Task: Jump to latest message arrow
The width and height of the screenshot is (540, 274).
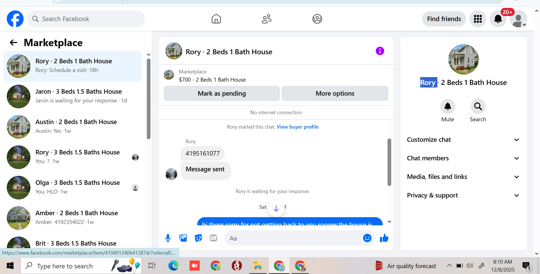Action: click(276, 208)
